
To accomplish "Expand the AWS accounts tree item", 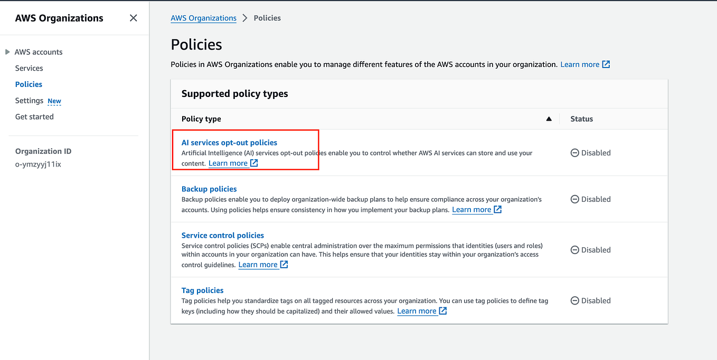I will click(x=7, y=52).
